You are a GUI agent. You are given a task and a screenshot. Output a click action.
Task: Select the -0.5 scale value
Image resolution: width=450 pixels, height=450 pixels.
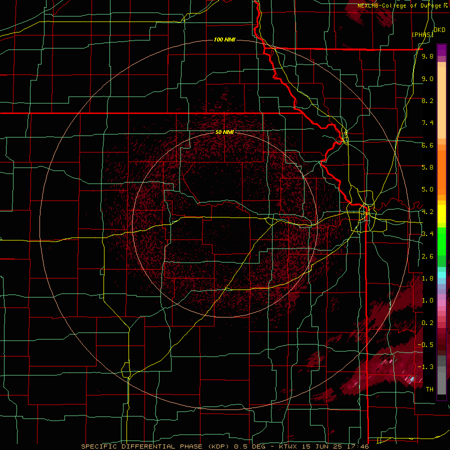point(425,345)
